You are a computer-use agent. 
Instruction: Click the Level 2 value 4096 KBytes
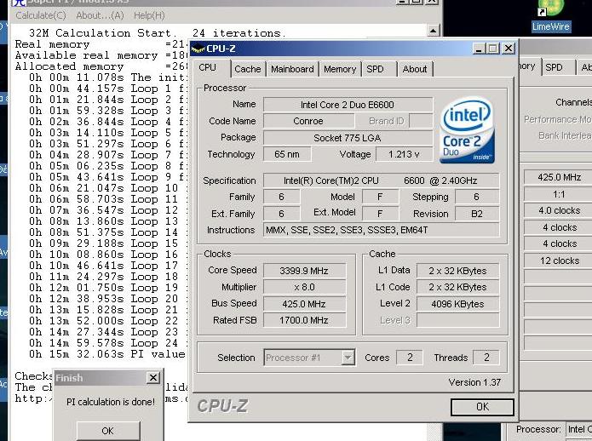pyautogui.click(x=457, y=304)
